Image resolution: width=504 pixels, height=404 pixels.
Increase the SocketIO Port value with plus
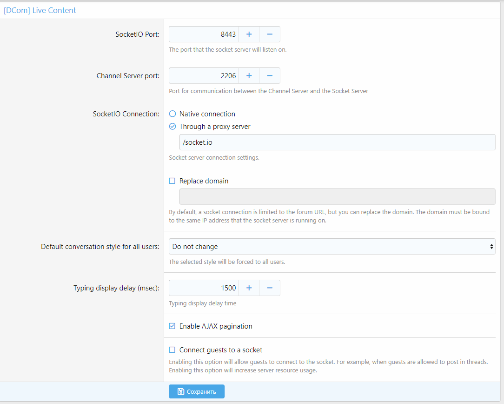(x=249, y=34)
